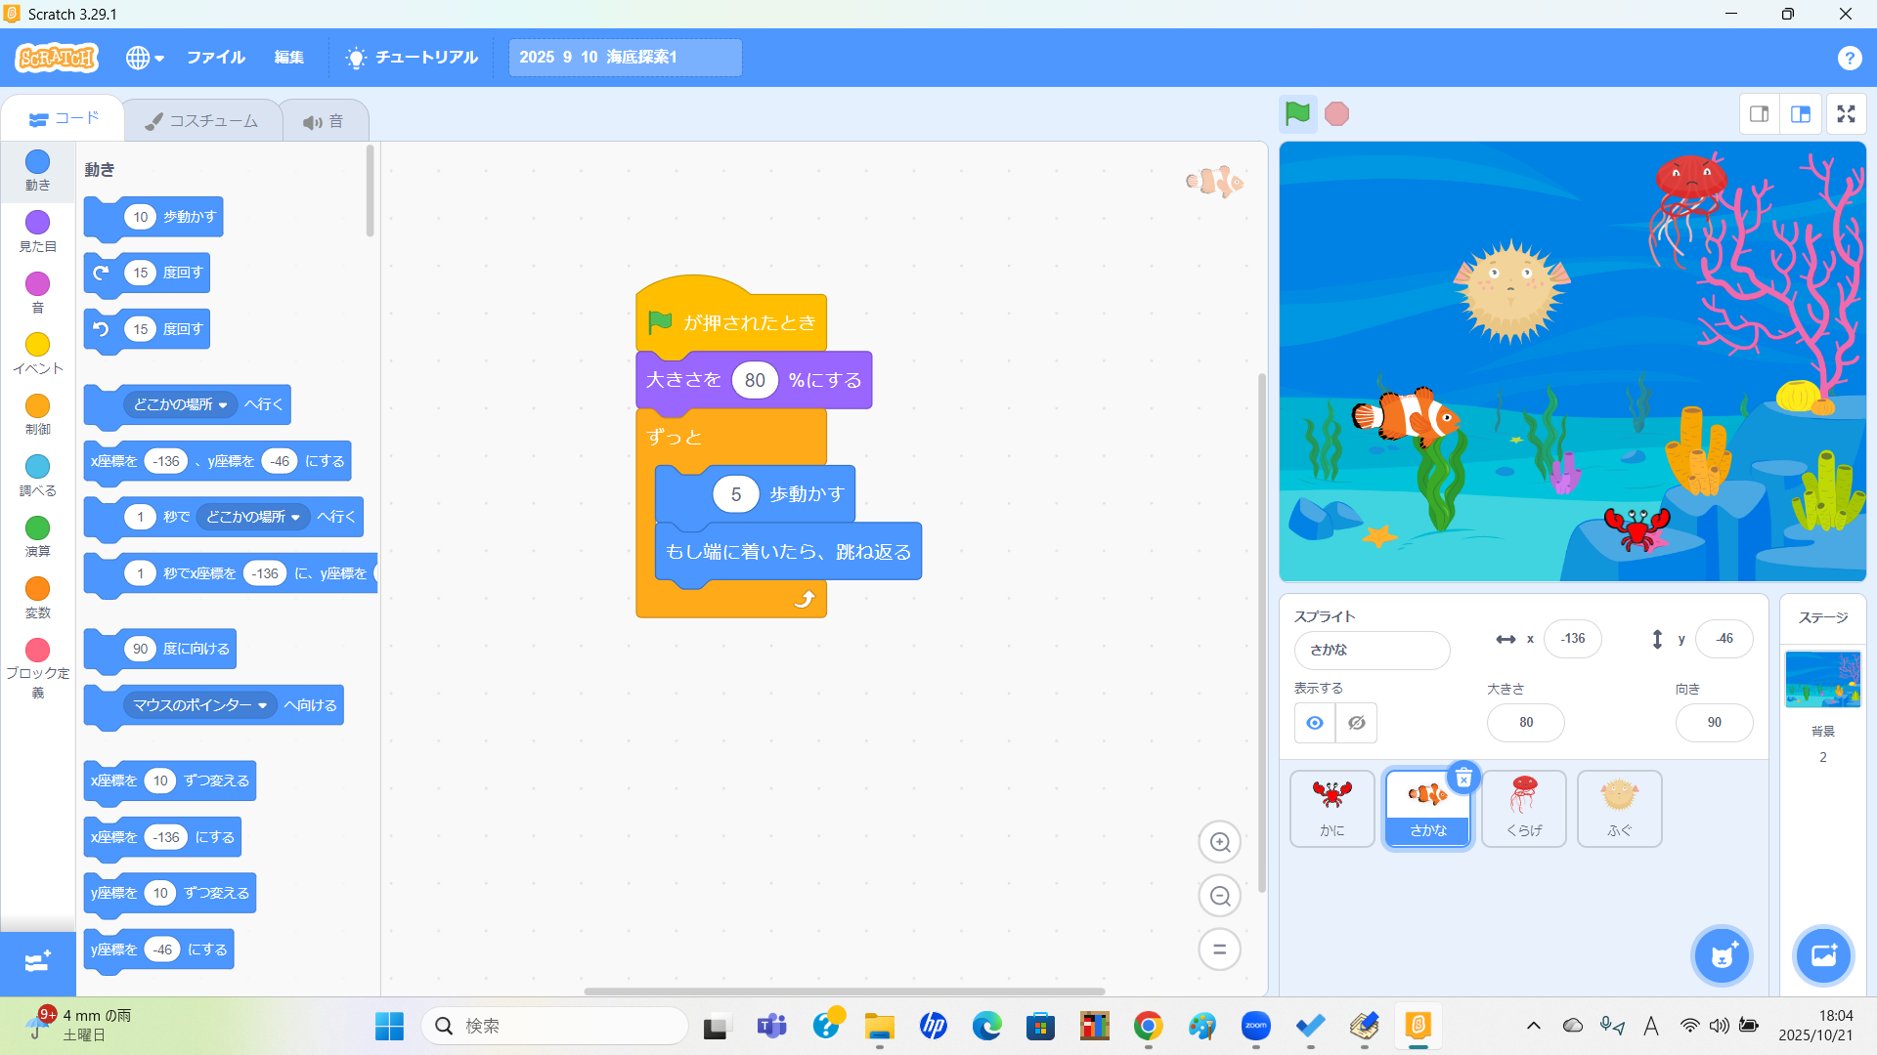
Task: Open the ファイル menu
Action: pyautogui.click(x=215, y=58)
